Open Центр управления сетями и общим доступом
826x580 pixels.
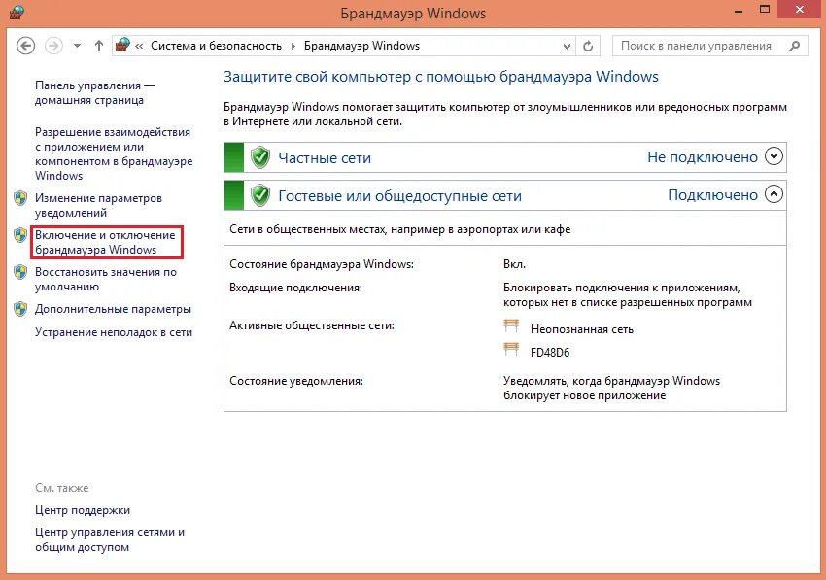coord(110,539)
